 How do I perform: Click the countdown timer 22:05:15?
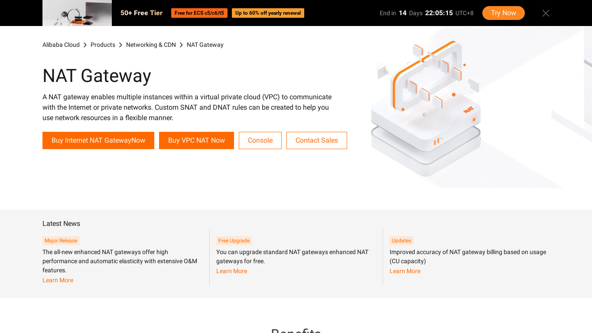coord(439,13)
